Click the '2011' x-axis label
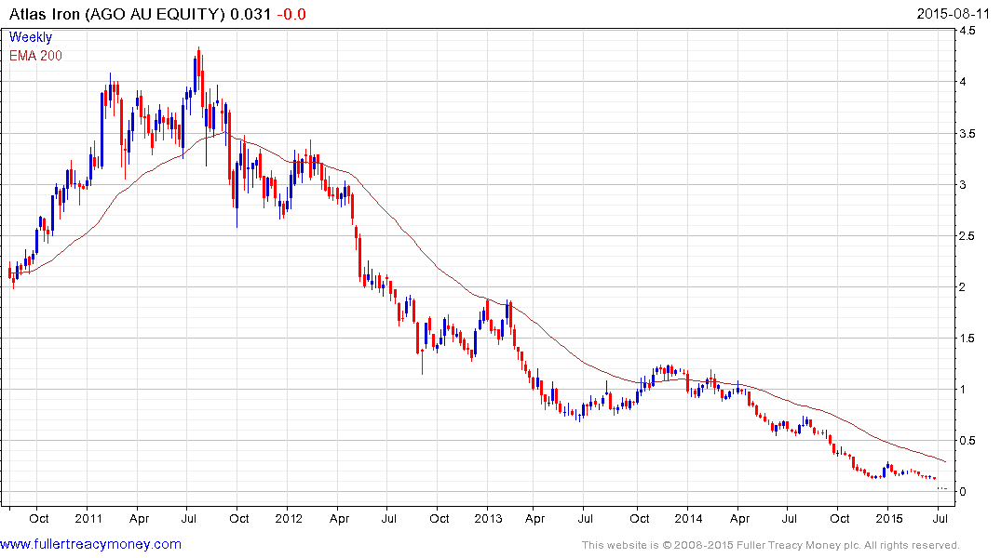 [88, 518]
